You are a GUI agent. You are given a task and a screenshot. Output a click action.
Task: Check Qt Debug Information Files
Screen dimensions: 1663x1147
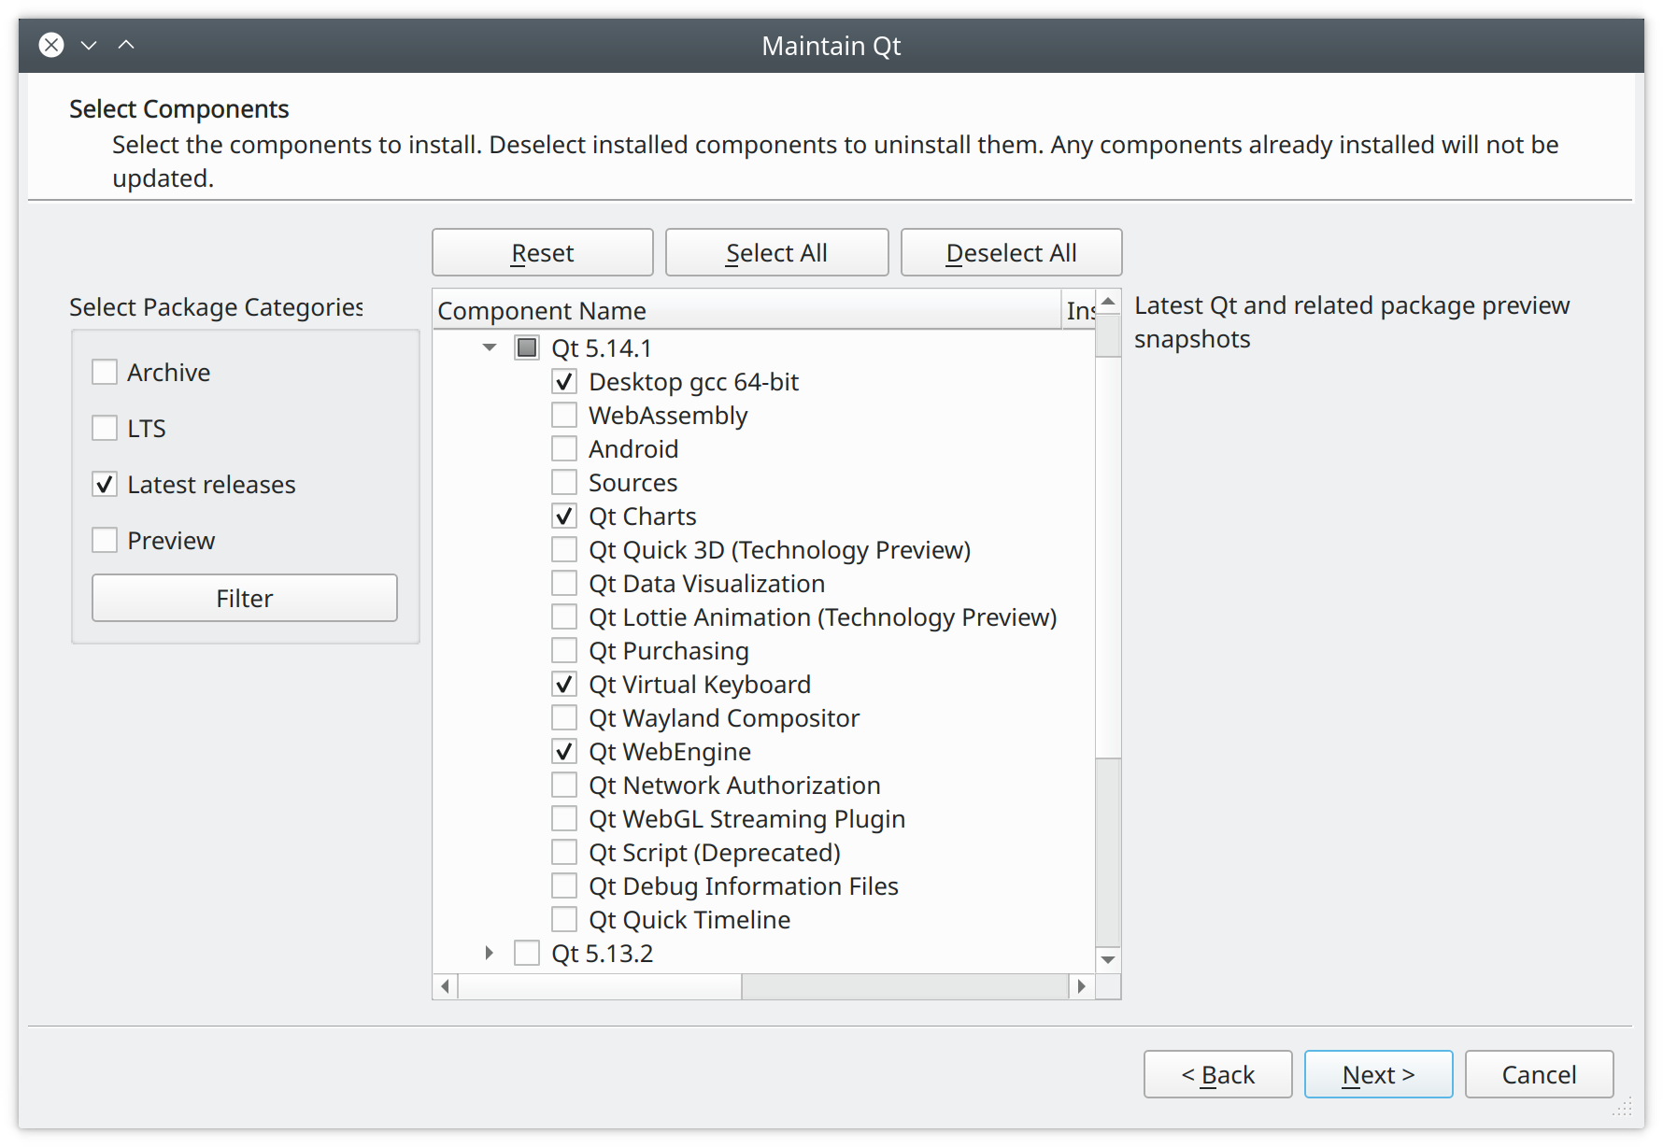click(564, 885)
